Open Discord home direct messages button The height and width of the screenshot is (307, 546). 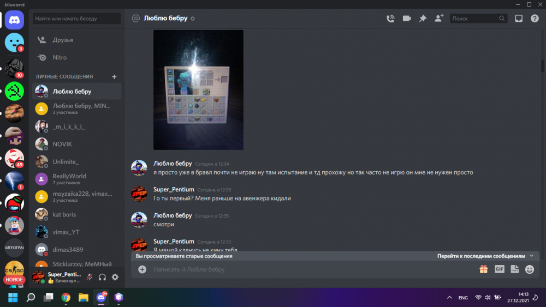point(14,20)
